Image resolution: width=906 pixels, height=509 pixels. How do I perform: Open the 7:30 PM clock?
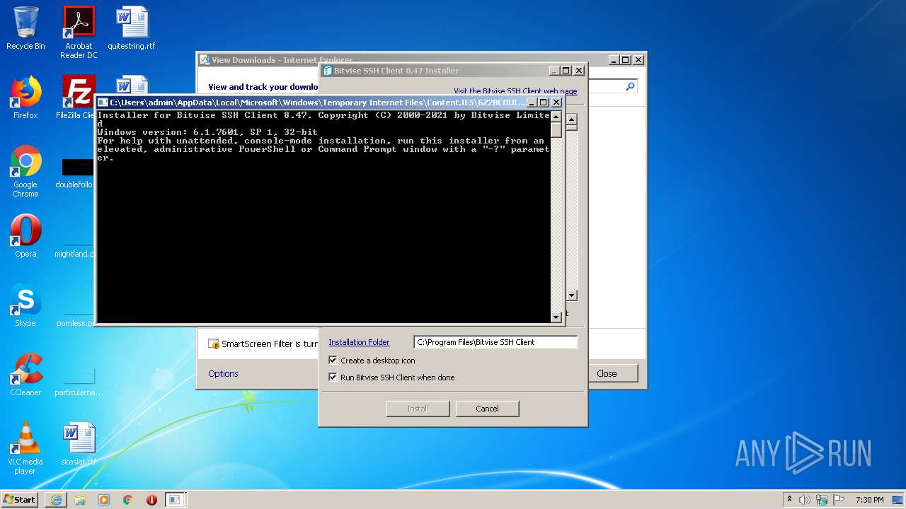point(869,500)
